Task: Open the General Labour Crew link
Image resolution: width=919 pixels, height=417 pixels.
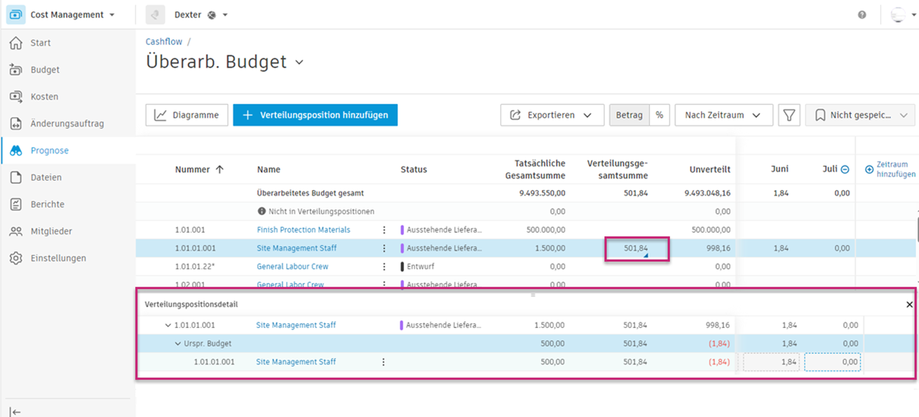Action: pos(292,266)
